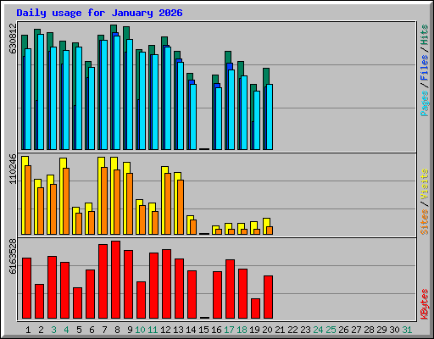Click green day 24 axis label
This screenshot has height=339, width=434.
click(318, 330)
